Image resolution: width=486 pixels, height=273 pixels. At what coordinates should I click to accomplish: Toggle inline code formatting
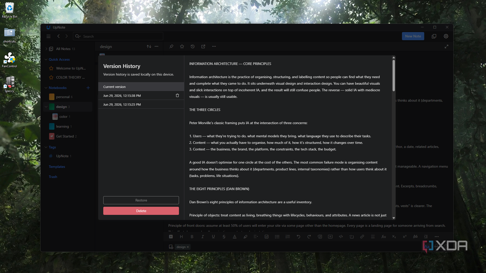pyautogui.click(x=341, y=237)
